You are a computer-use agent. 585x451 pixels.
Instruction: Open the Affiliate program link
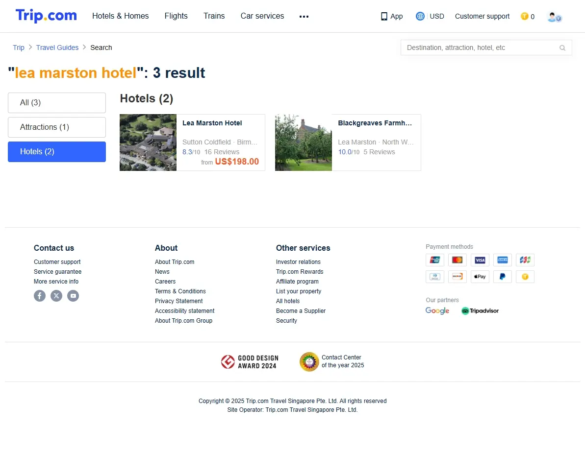[297, 282]
